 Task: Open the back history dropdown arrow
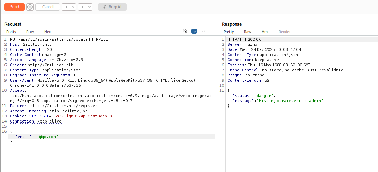point(73,7)
